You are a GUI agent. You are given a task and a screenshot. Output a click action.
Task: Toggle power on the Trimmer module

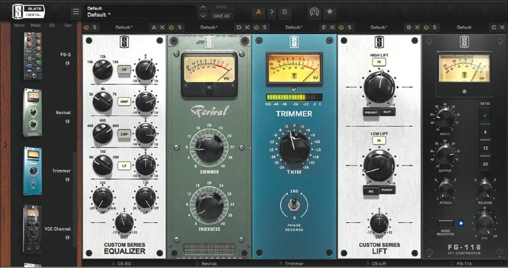click(256, 28)
